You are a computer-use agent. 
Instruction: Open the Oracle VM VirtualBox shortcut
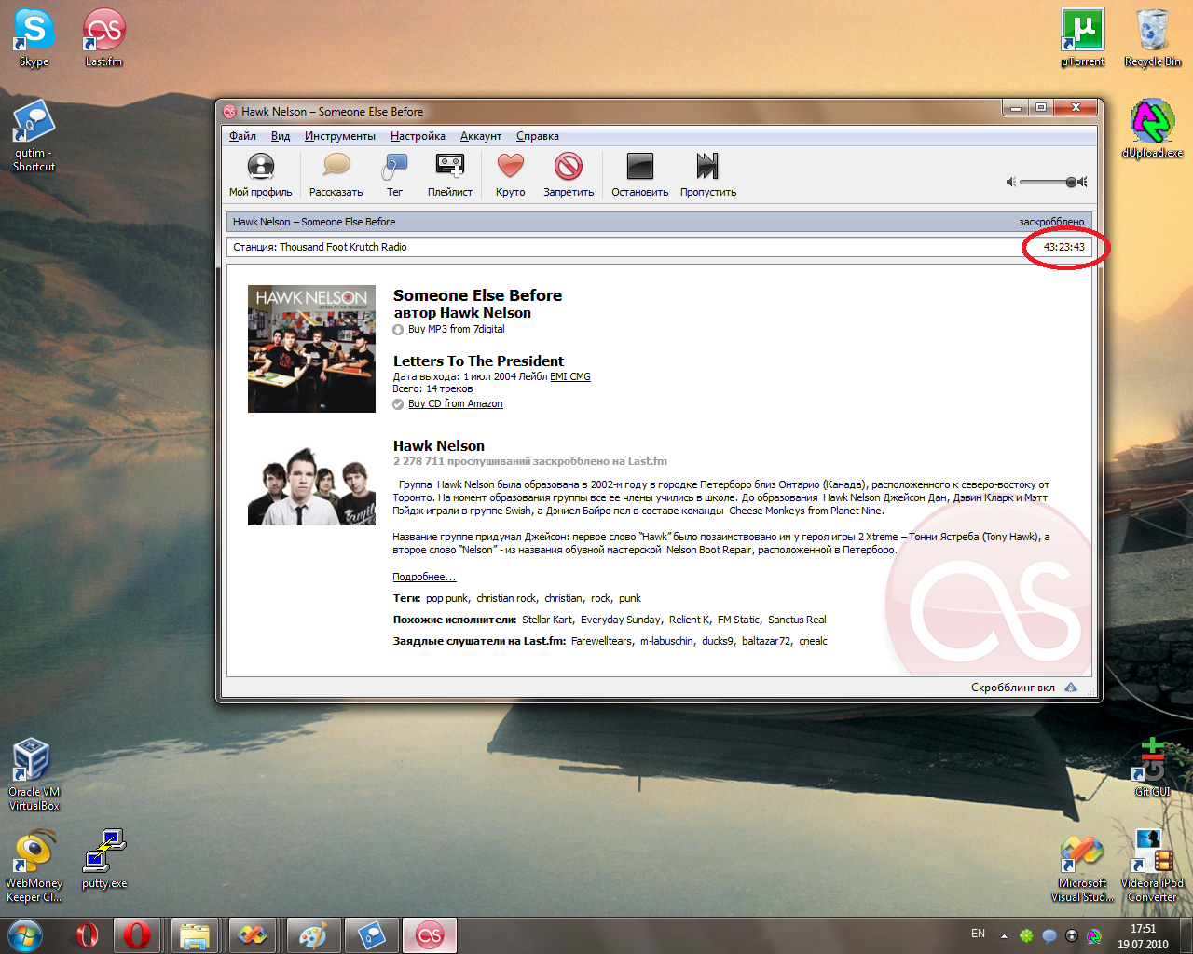coord(34,774)
